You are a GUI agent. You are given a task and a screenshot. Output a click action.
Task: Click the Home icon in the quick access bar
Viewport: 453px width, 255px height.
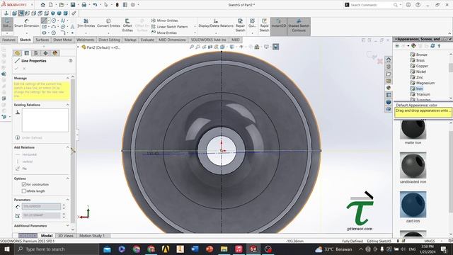(x=42, y=5)
